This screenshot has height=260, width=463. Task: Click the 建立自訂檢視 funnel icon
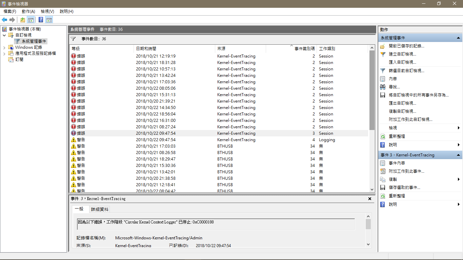click(x=383, y=54)
